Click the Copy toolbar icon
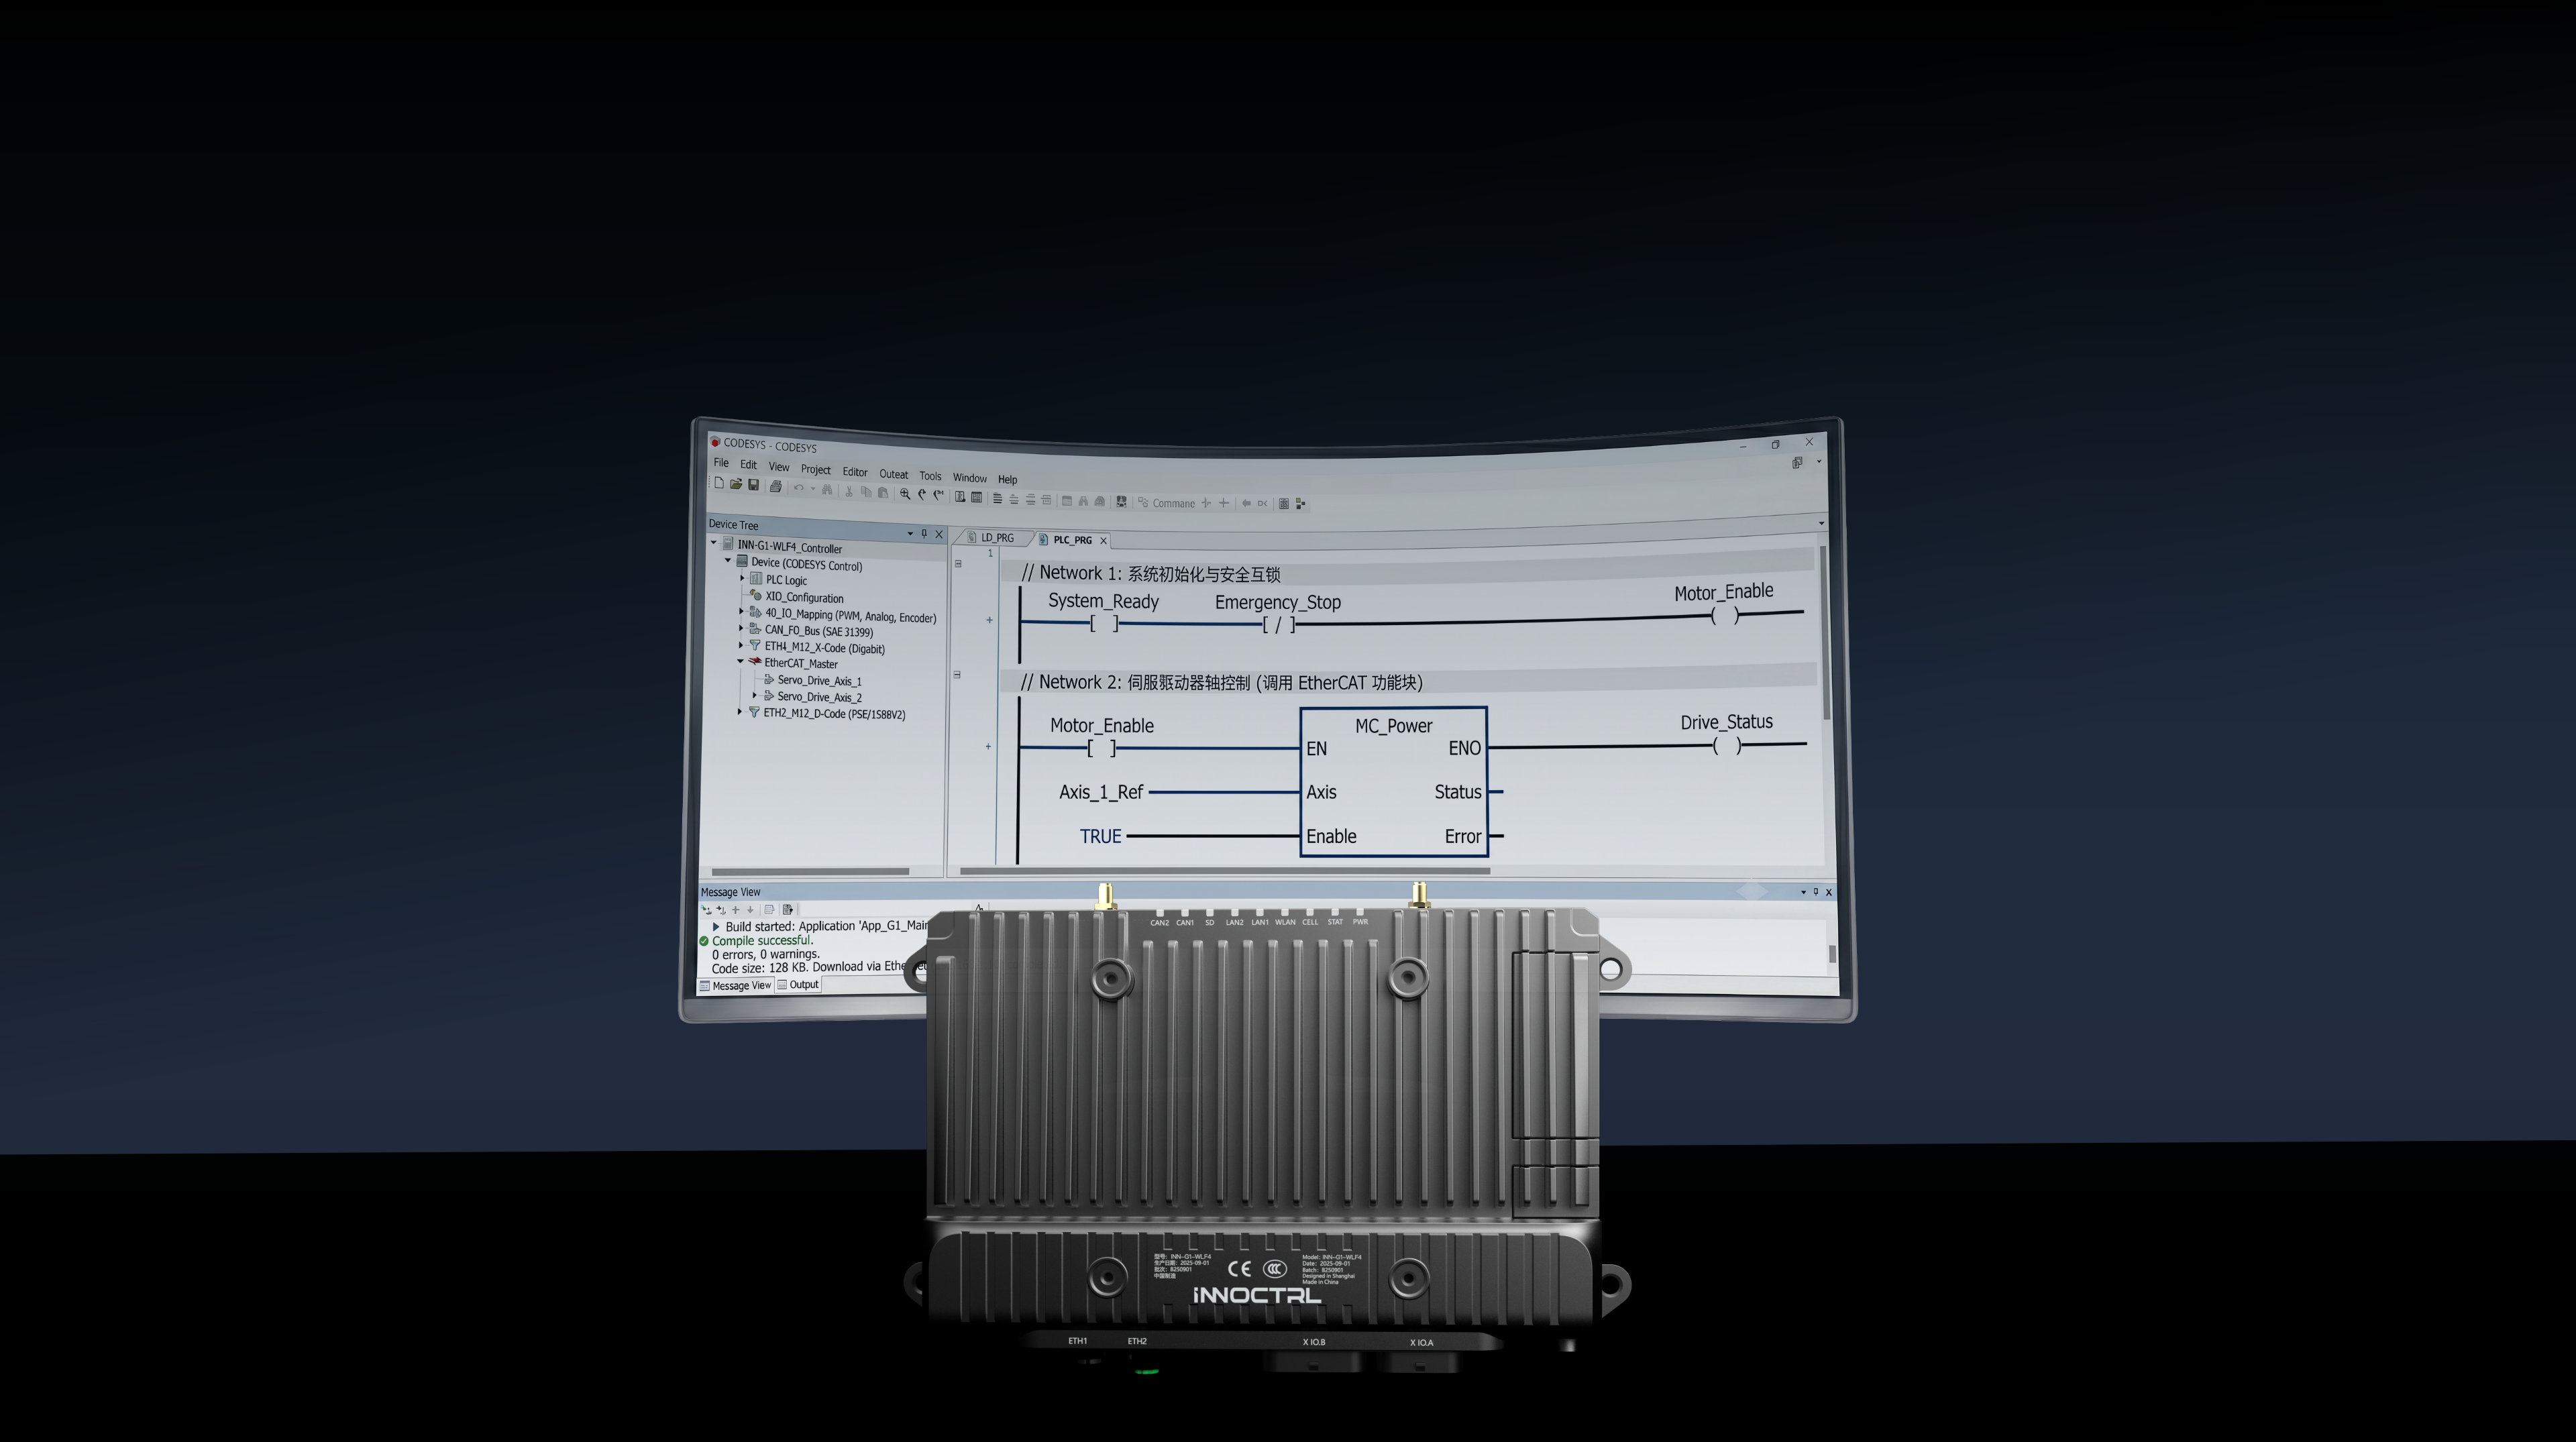The height and width of the screenshot is (1442, 2576). click(866, 492)
